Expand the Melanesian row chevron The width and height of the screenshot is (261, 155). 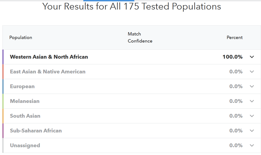(252, 101)
